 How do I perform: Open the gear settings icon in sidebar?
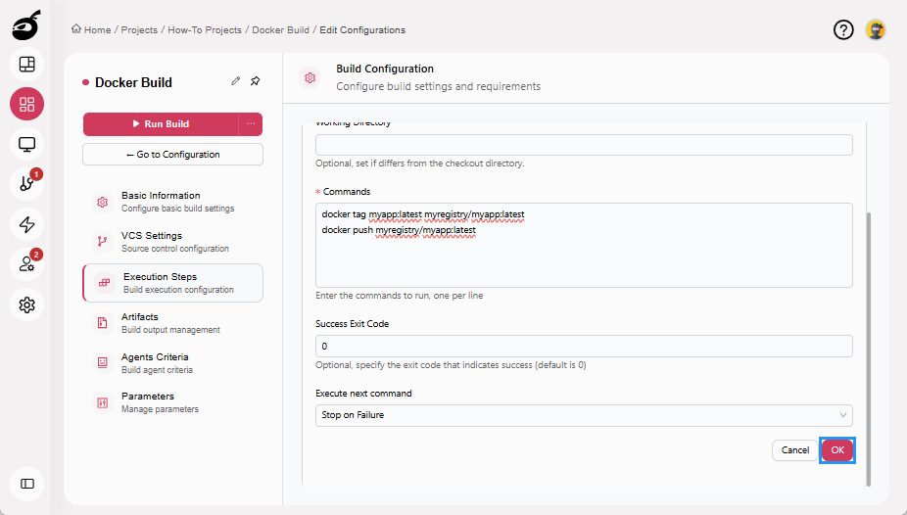pos(27,304)
